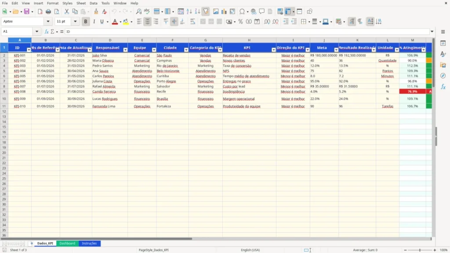Open filter dropdown for Responsável column
Screen dimensions: 450x253
click(x=125, y=50)
